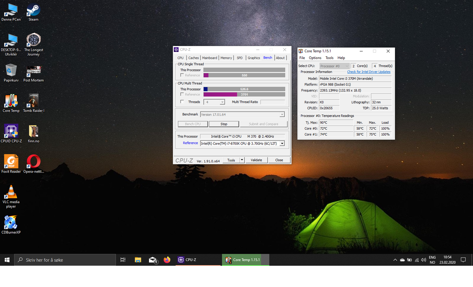Show hidden system tray icons
Viewport: 473px width, 287px height.
395,260
